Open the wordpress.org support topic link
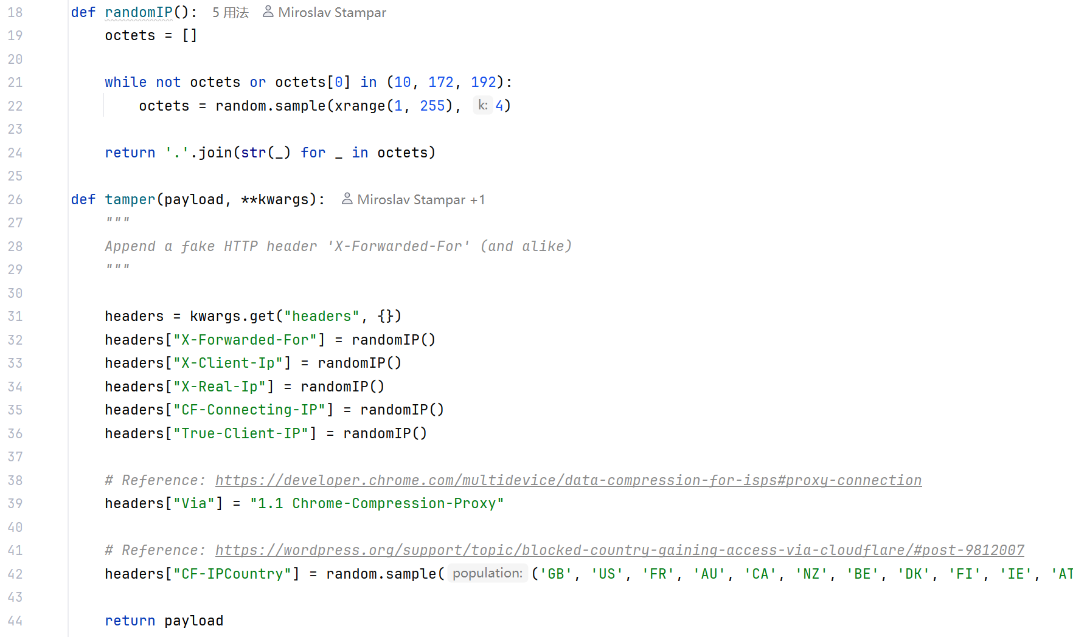The width and height of the screenshot is (1073, 637). pyautogui.click(x=619, y=550)
